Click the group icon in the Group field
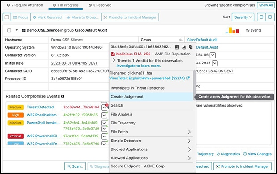The width and height of the screenshot is (277, 174). coord(180,40)
